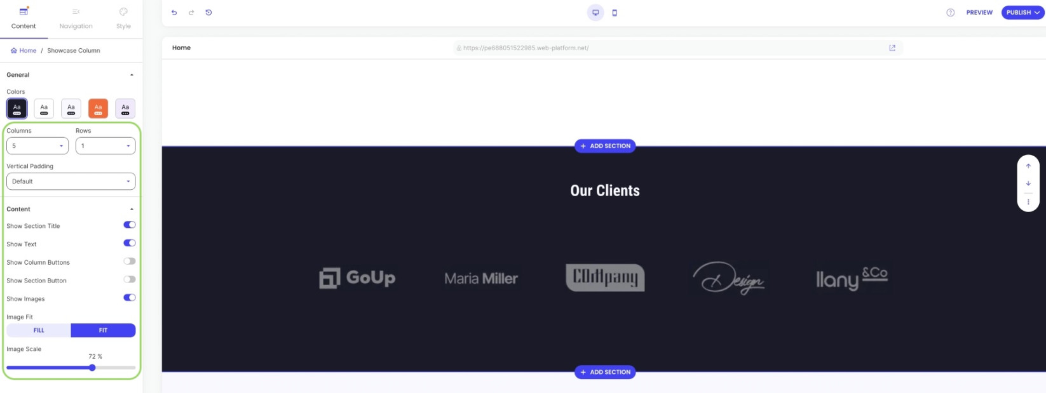1046x393 pixels.
Task: Click the PUBLISH button
Action: click(x=1023, y=13)
